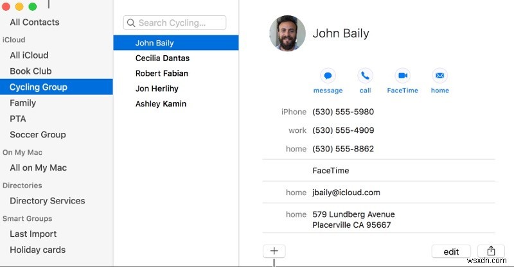Click home number (530) 555-8862
Screen dimensions: 514x267
(x=343, y=149)
